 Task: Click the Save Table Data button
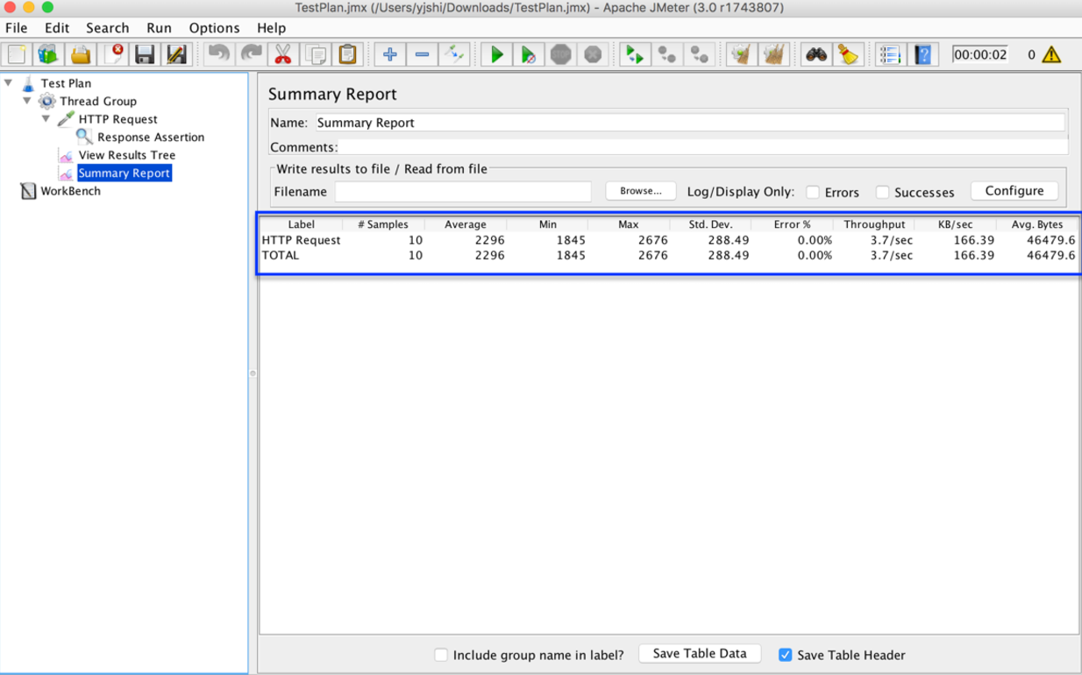(700, 654)
